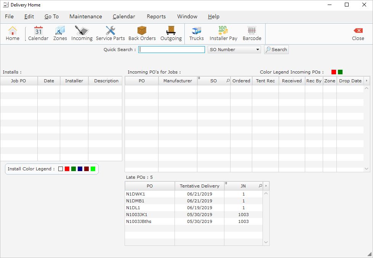Click the lime green install legend swatch
Image resolution: width=373 pixels, height=258 pixels.
[x=93, y=169]
